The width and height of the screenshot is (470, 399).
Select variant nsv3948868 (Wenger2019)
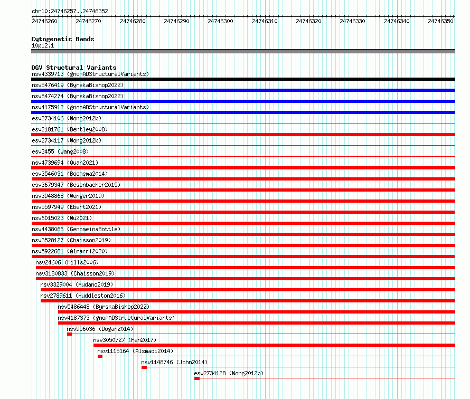click(68, 196)
